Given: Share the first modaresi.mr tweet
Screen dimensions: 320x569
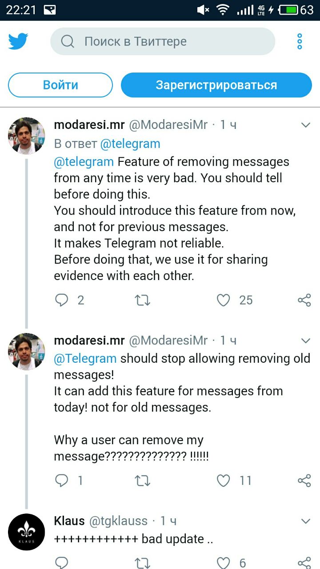Looking at the screenshot, I should [x=304, y=301].
